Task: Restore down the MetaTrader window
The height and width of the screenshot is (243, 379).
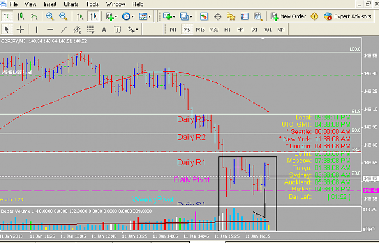Action: [x=368, y=4]
